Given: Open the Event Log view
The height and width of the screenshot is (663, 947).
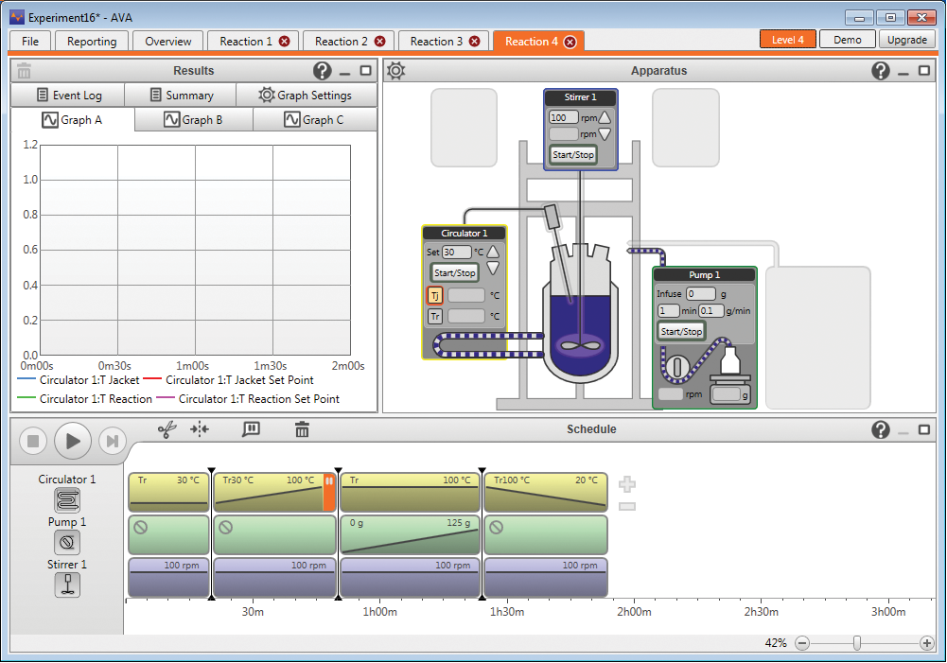Looking at the screenshot, I should pyautogui.click(x=68, y=96).
